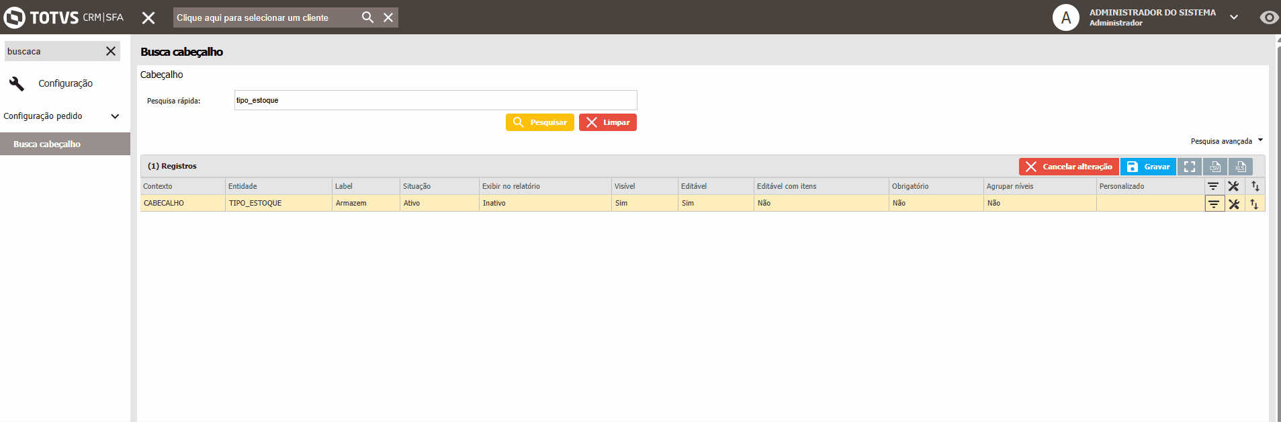Click the Gravar save button
Image resolution: width=1281 pixels, height=422 pixels.
coord(1148,167)
